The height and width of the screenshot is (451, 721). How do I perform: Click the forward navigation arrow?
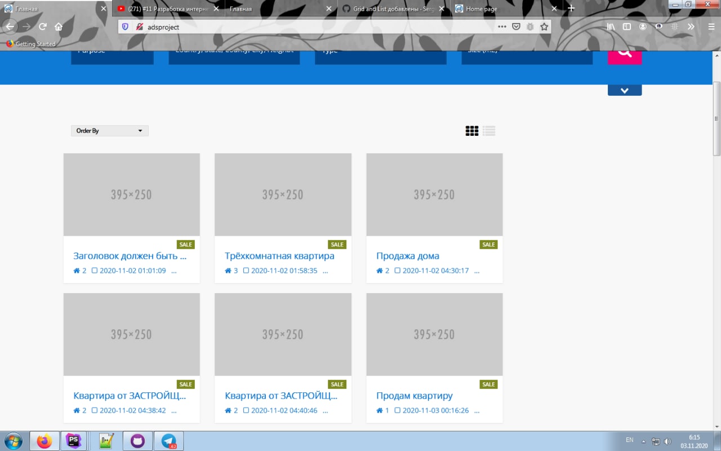coord(26,26)
